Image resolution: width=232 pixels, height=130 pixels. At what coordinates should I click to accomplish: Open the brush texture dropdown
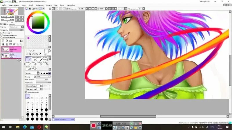41,89
